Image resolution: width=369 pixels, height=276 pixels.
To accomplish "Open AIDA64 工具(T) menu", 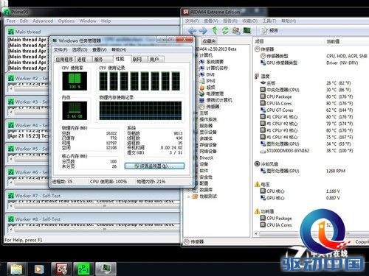I will tap(269, 21).
